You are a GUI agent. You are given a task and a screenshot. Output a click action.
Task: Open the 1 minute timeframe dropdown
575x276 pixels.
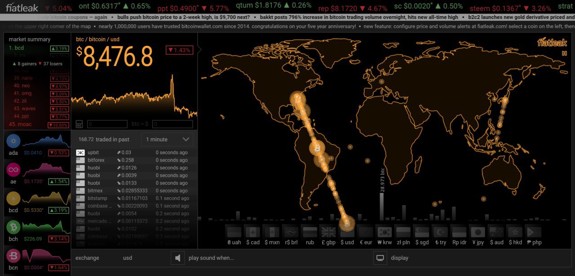point(167,140)
